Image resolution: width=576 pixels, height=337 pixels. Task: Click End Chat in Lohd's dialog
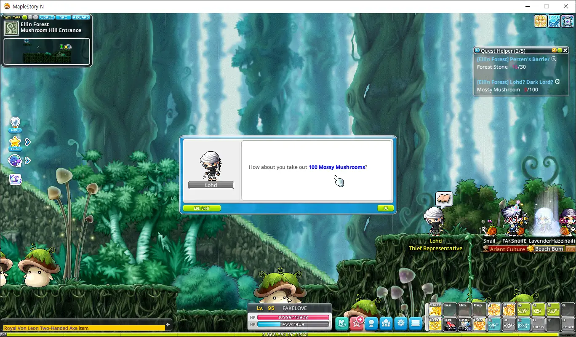point(202,208)
